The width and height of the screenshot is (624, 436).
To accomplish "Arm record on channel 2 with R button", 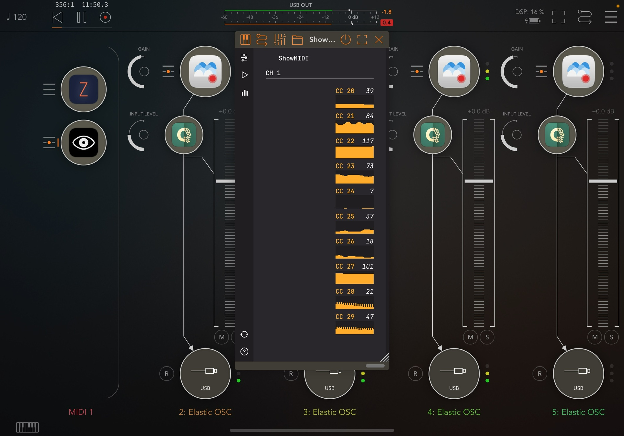I will [x=166, y=374].
